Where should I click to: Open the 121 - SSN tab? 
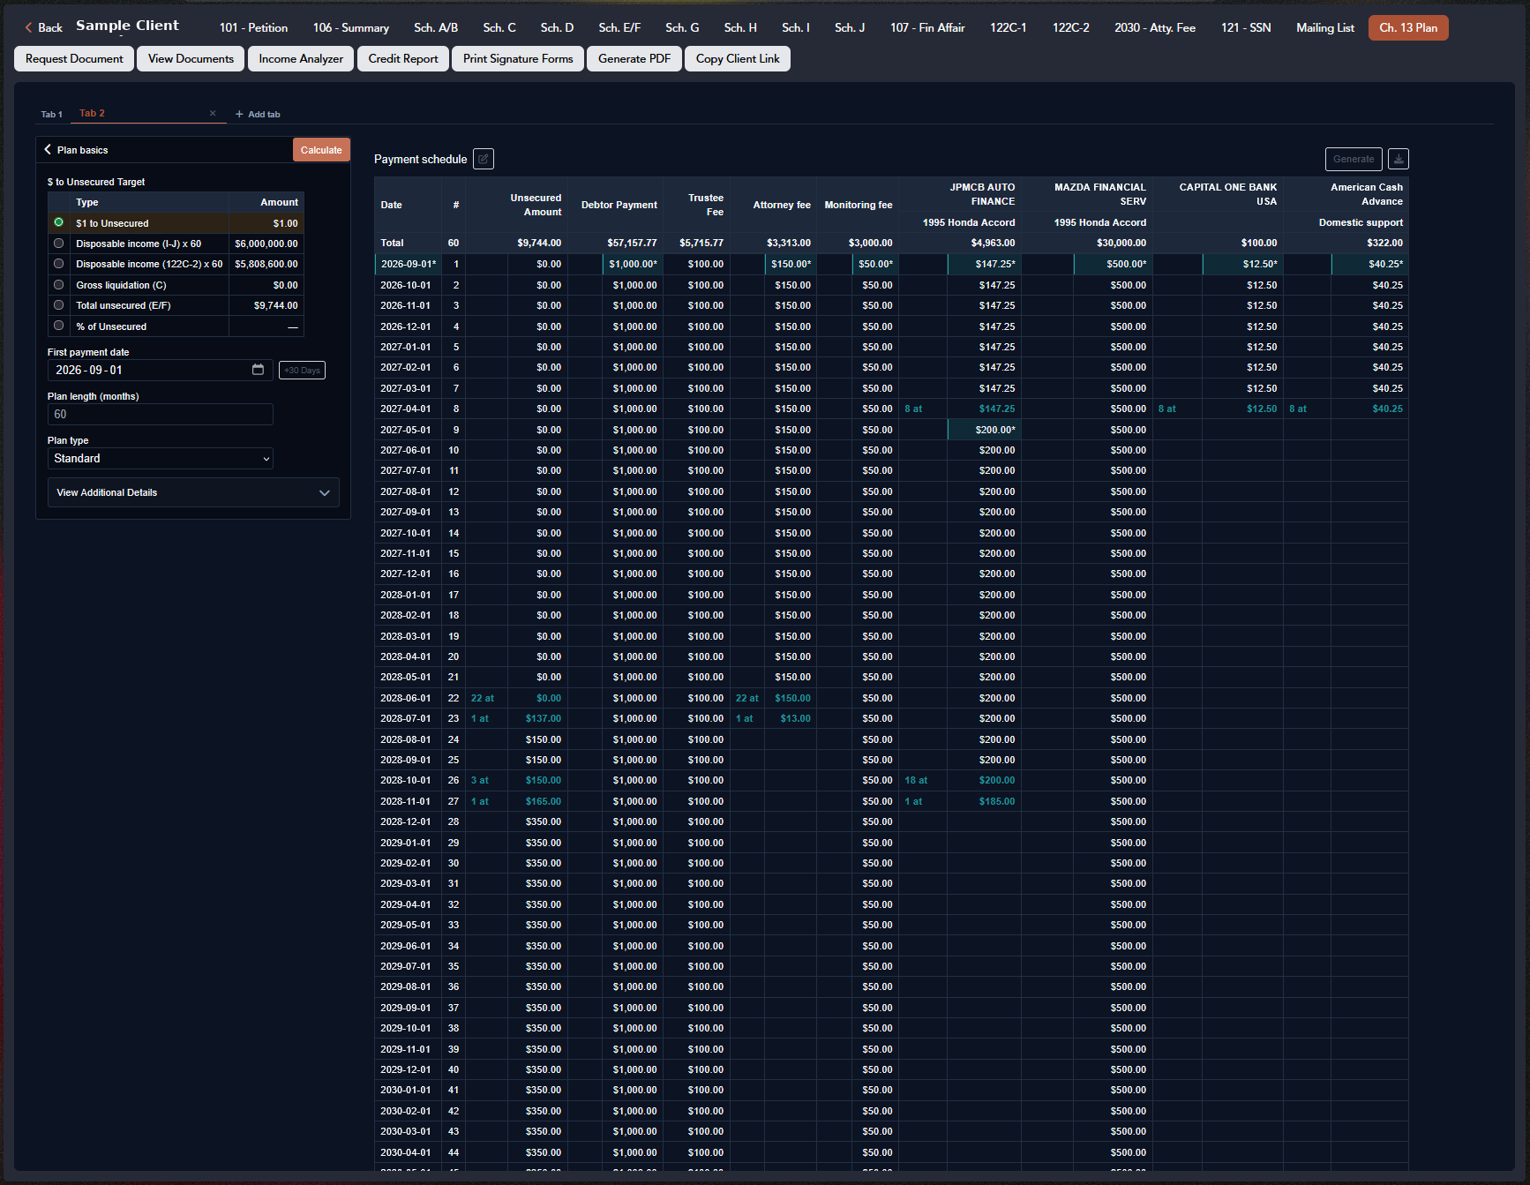click(1246, 27)
